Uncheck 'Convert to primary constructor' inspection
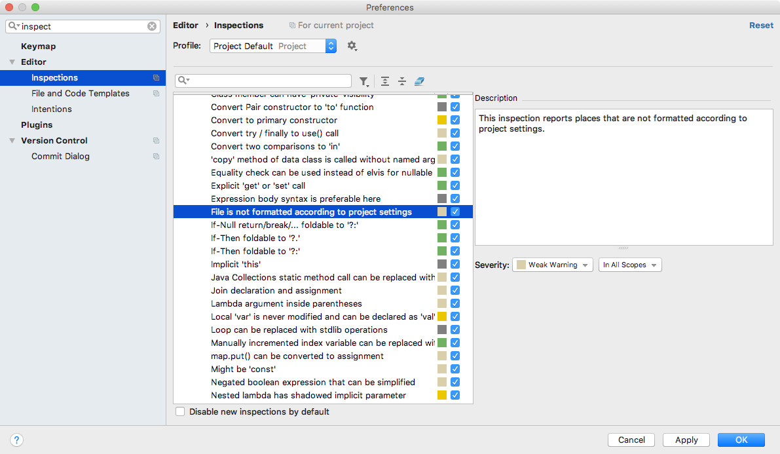Viewport: 780px width, 454px height. tap(455, 121)
